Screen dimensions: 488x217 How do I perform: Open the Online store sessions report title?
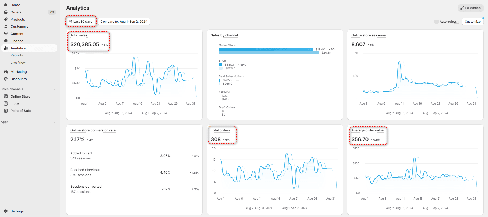point(369,35)
